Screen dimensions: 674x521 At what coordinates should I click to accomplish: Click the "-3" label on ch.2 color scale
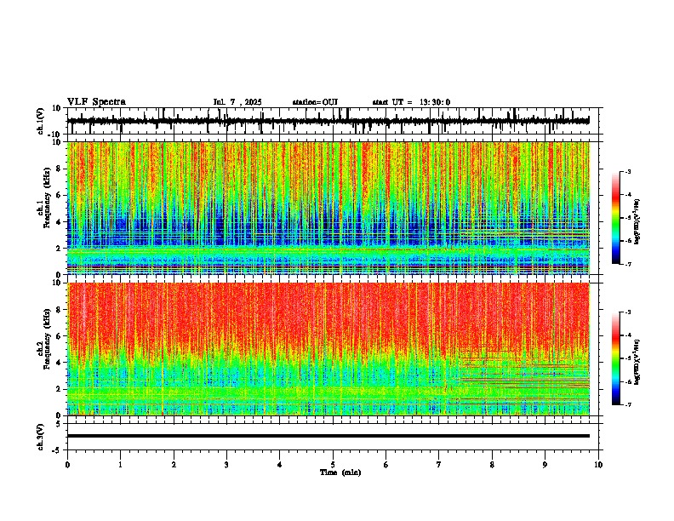click(x=627, y=312)
